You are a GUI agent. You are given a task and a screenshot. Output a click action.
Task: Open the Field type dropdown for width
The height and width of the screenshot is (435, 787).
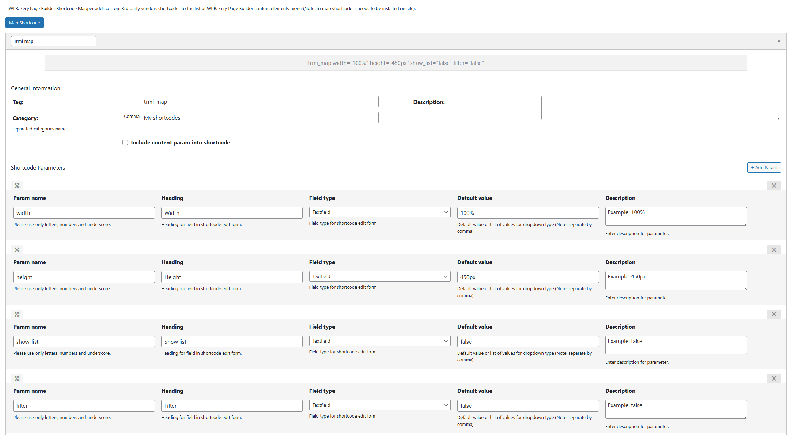point(379,212)
